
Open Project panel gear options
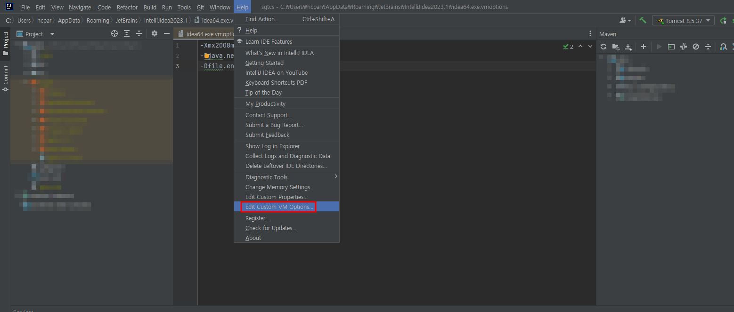(154, 34)
